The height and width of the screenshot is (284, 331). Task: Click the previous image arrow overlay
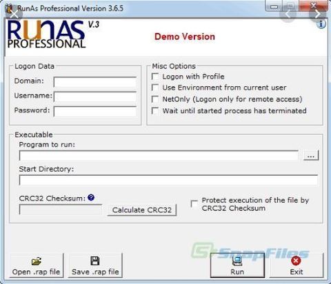[x=288, y=14]
